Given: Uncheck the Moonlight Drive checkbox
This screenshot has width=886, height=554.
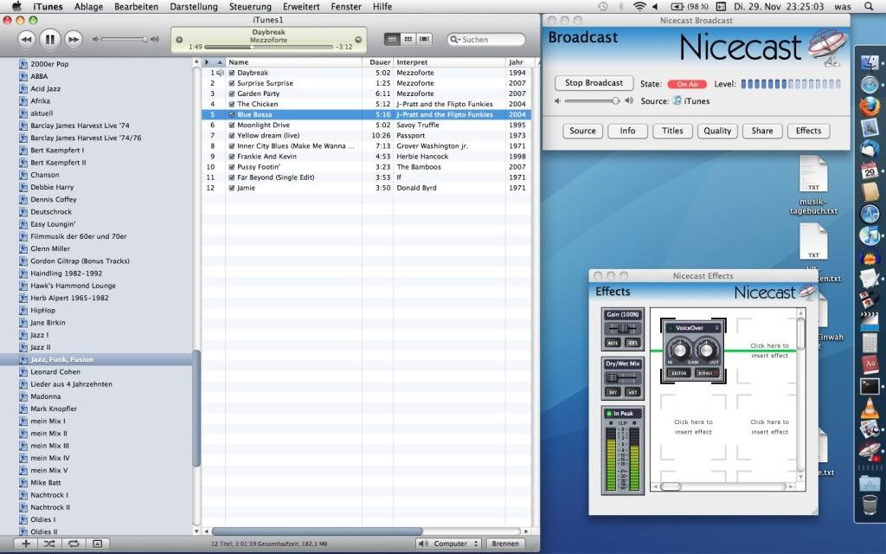Looking at the screenshot, I should click(231, 125).
